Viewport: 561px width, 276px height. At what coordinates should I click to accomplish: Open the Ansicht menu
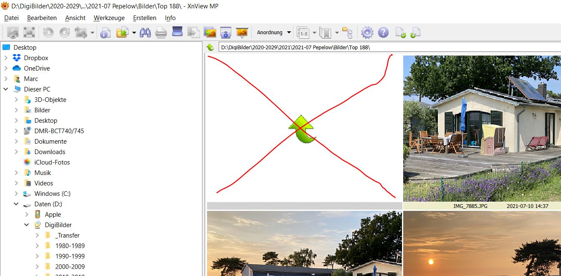[75, 18]
